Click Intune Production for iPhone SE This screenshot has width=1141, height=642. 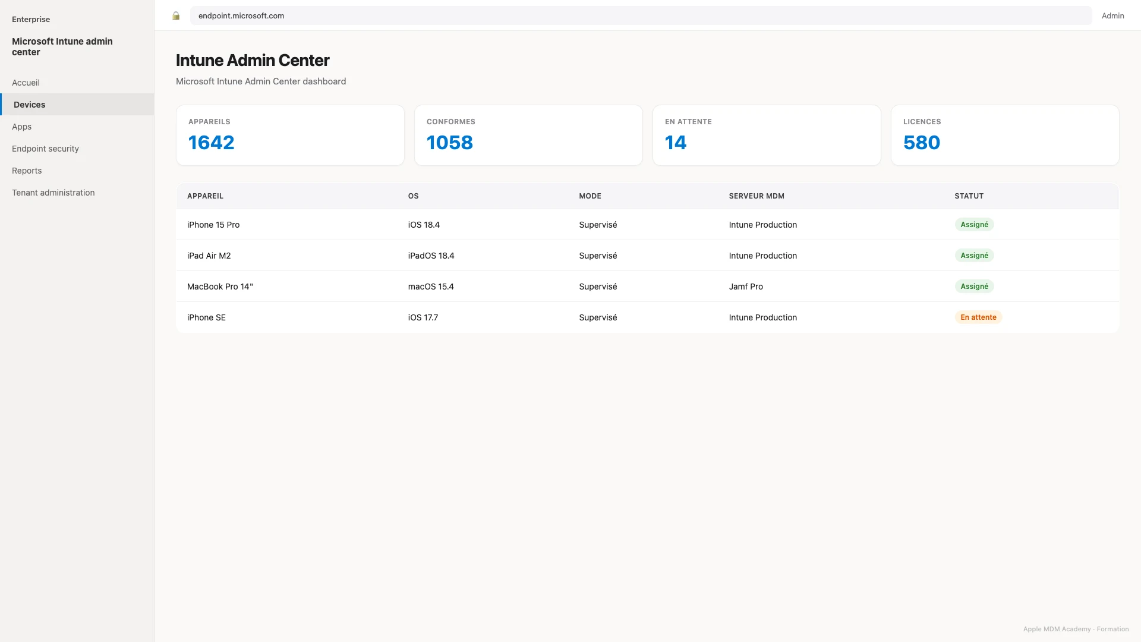tap(762, 317)
